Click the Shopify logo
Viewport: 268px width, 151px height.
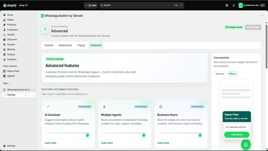(x=10, y=5)
